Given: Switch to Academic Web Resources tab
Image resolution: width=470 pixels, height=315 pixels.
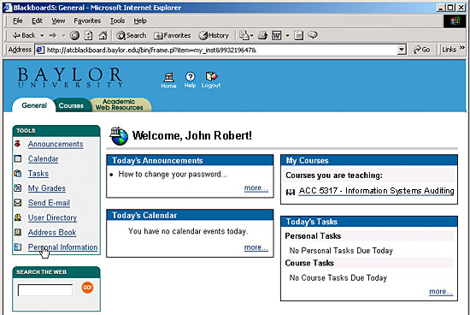Looking at the screenshot, I should 120,104.
